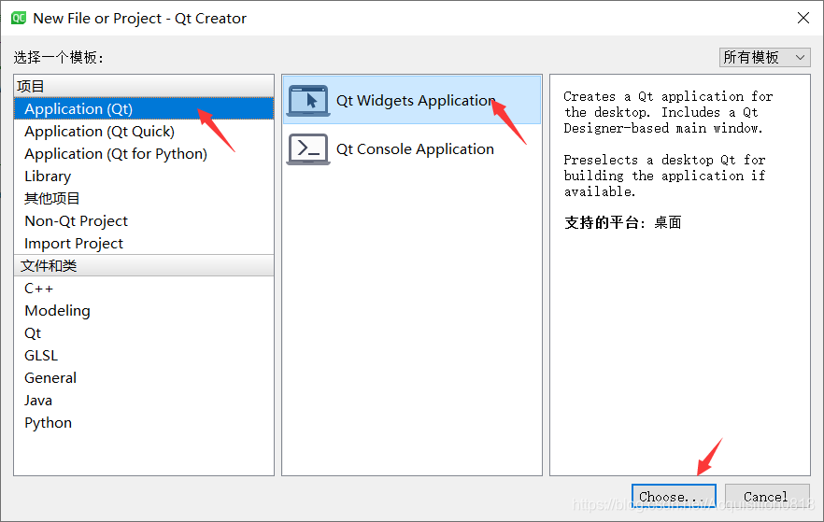Click the 项目 section header
The width and height of the screenshot is (824, 522).
[144, 86]
